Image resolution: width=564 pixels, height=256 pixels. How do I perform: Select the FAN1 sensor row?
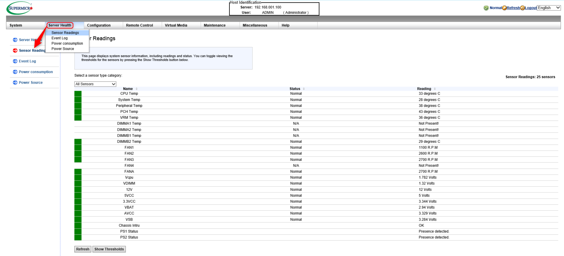[129, 148]
